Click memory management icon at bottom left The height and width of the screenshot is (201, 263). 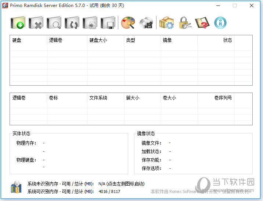point(16,187)
